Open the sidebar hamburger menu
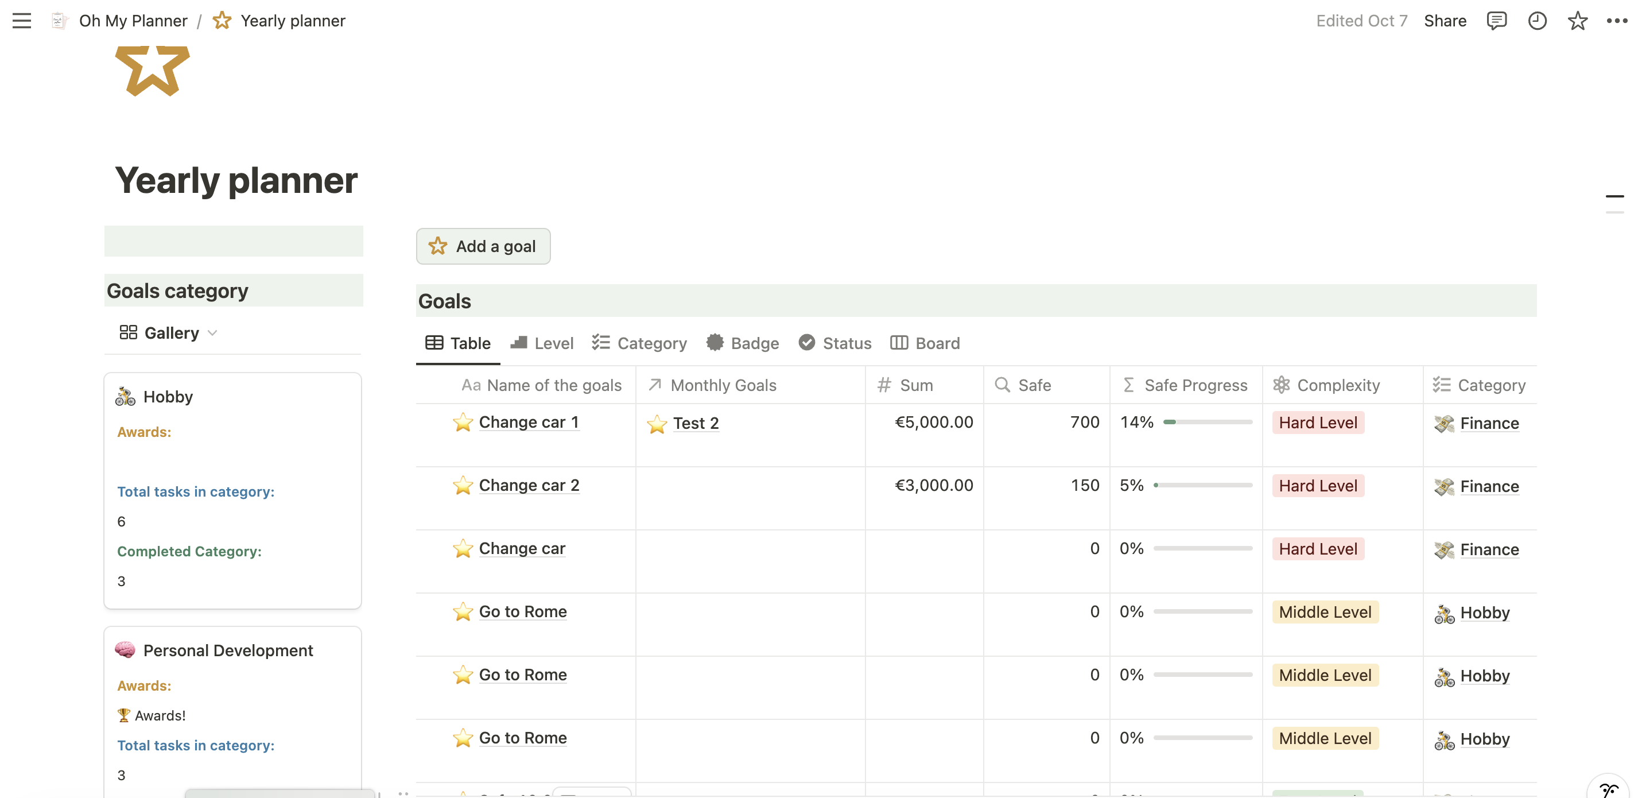This screenshot has width=1638, height=798. point(22,21)
